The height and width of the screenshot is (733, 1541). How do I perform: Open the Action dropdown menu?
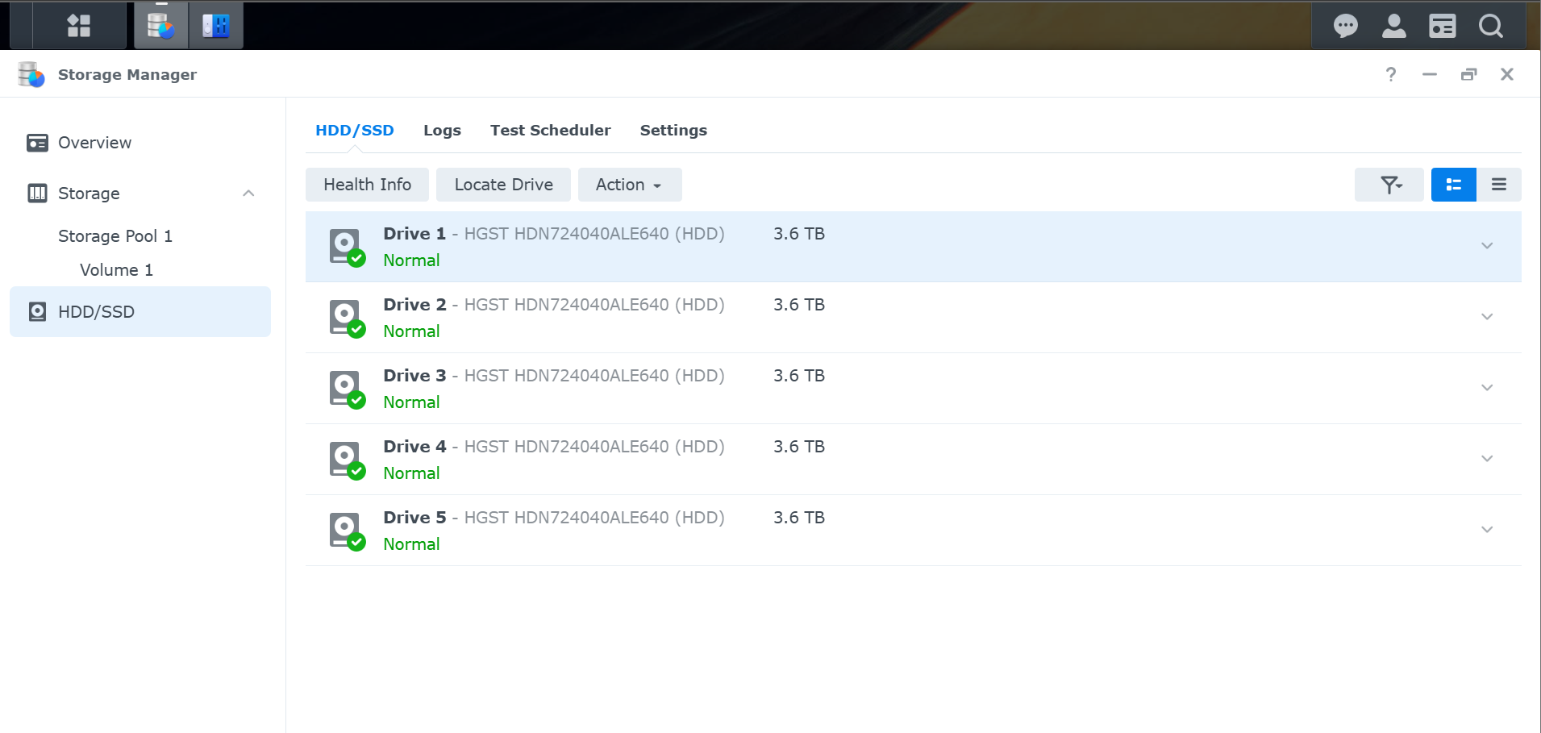point(629,185)
